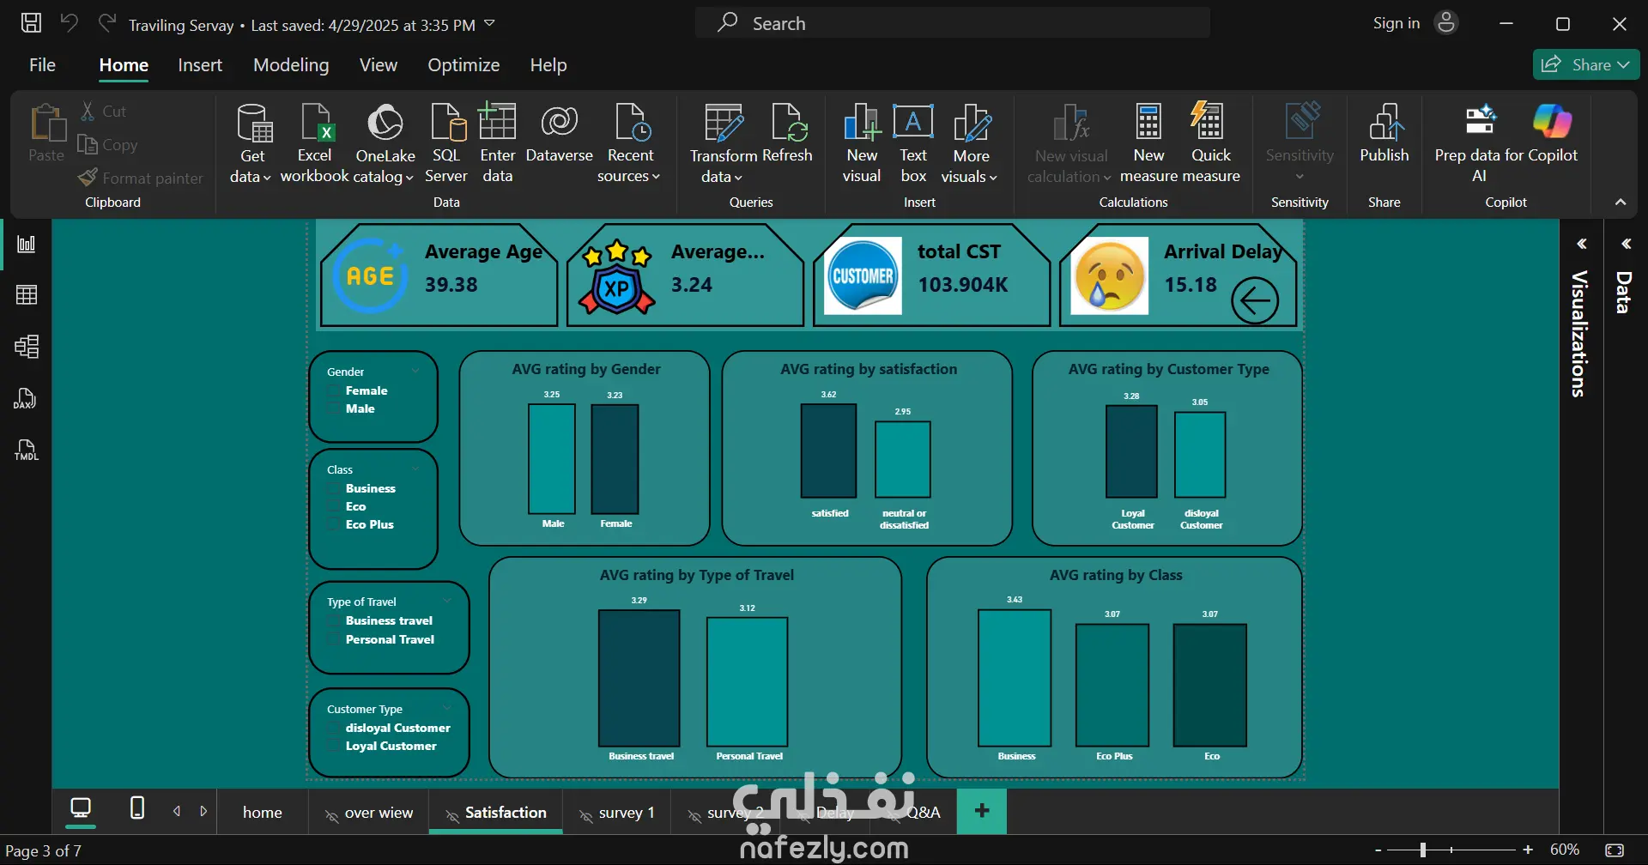Refresh the report data
The image size is (1648, 865).
[787, 133]
